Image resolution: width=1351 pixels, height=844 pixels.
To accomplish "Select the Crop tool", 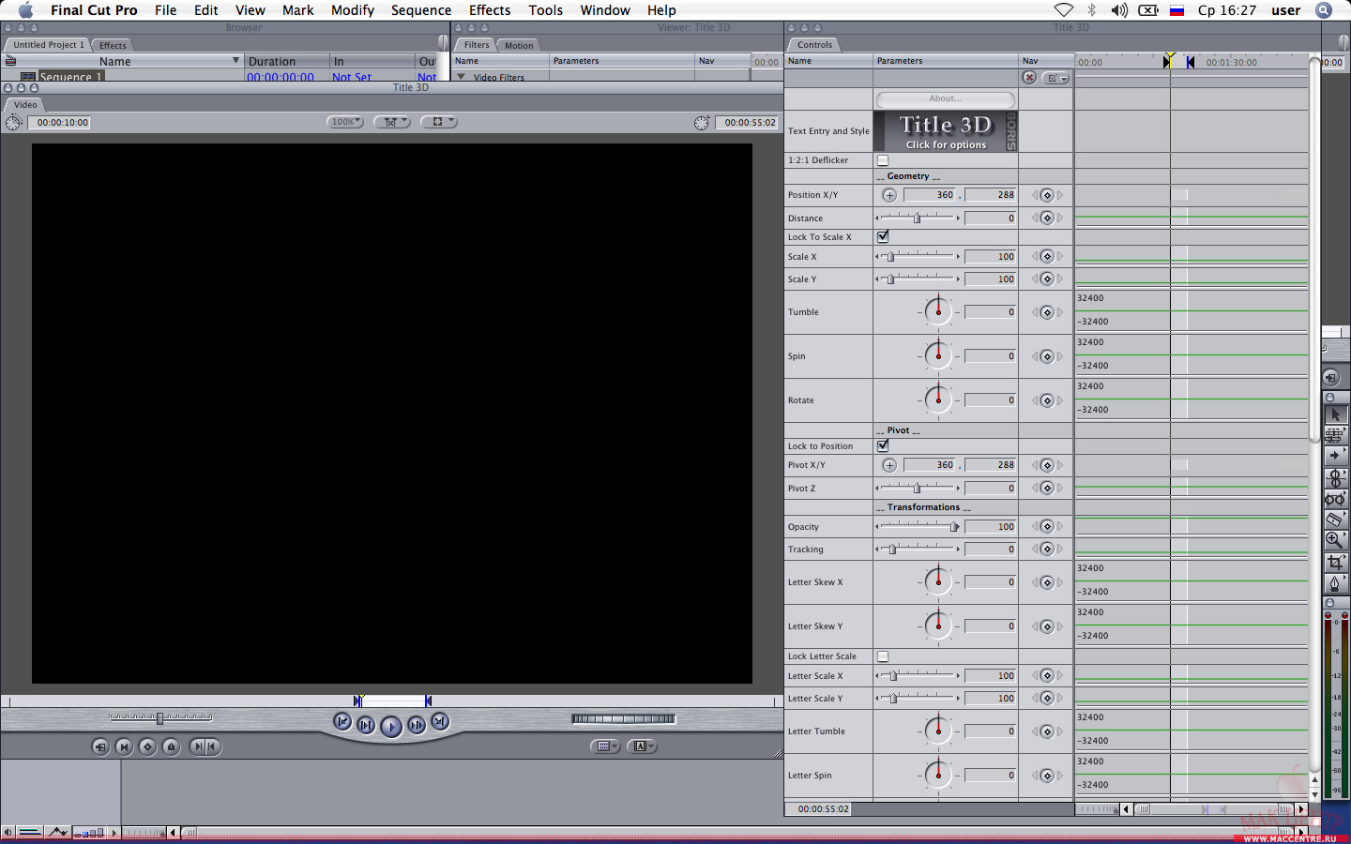I will tap(1335, 562).
